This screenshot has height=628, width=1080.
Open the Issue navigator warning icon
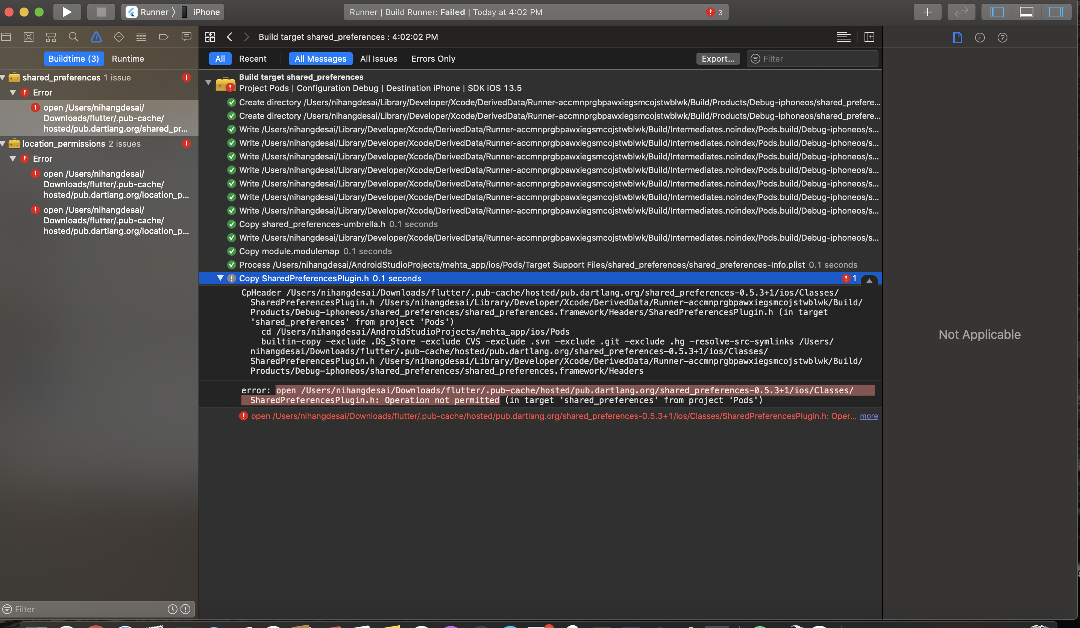[x=96, y=37]
